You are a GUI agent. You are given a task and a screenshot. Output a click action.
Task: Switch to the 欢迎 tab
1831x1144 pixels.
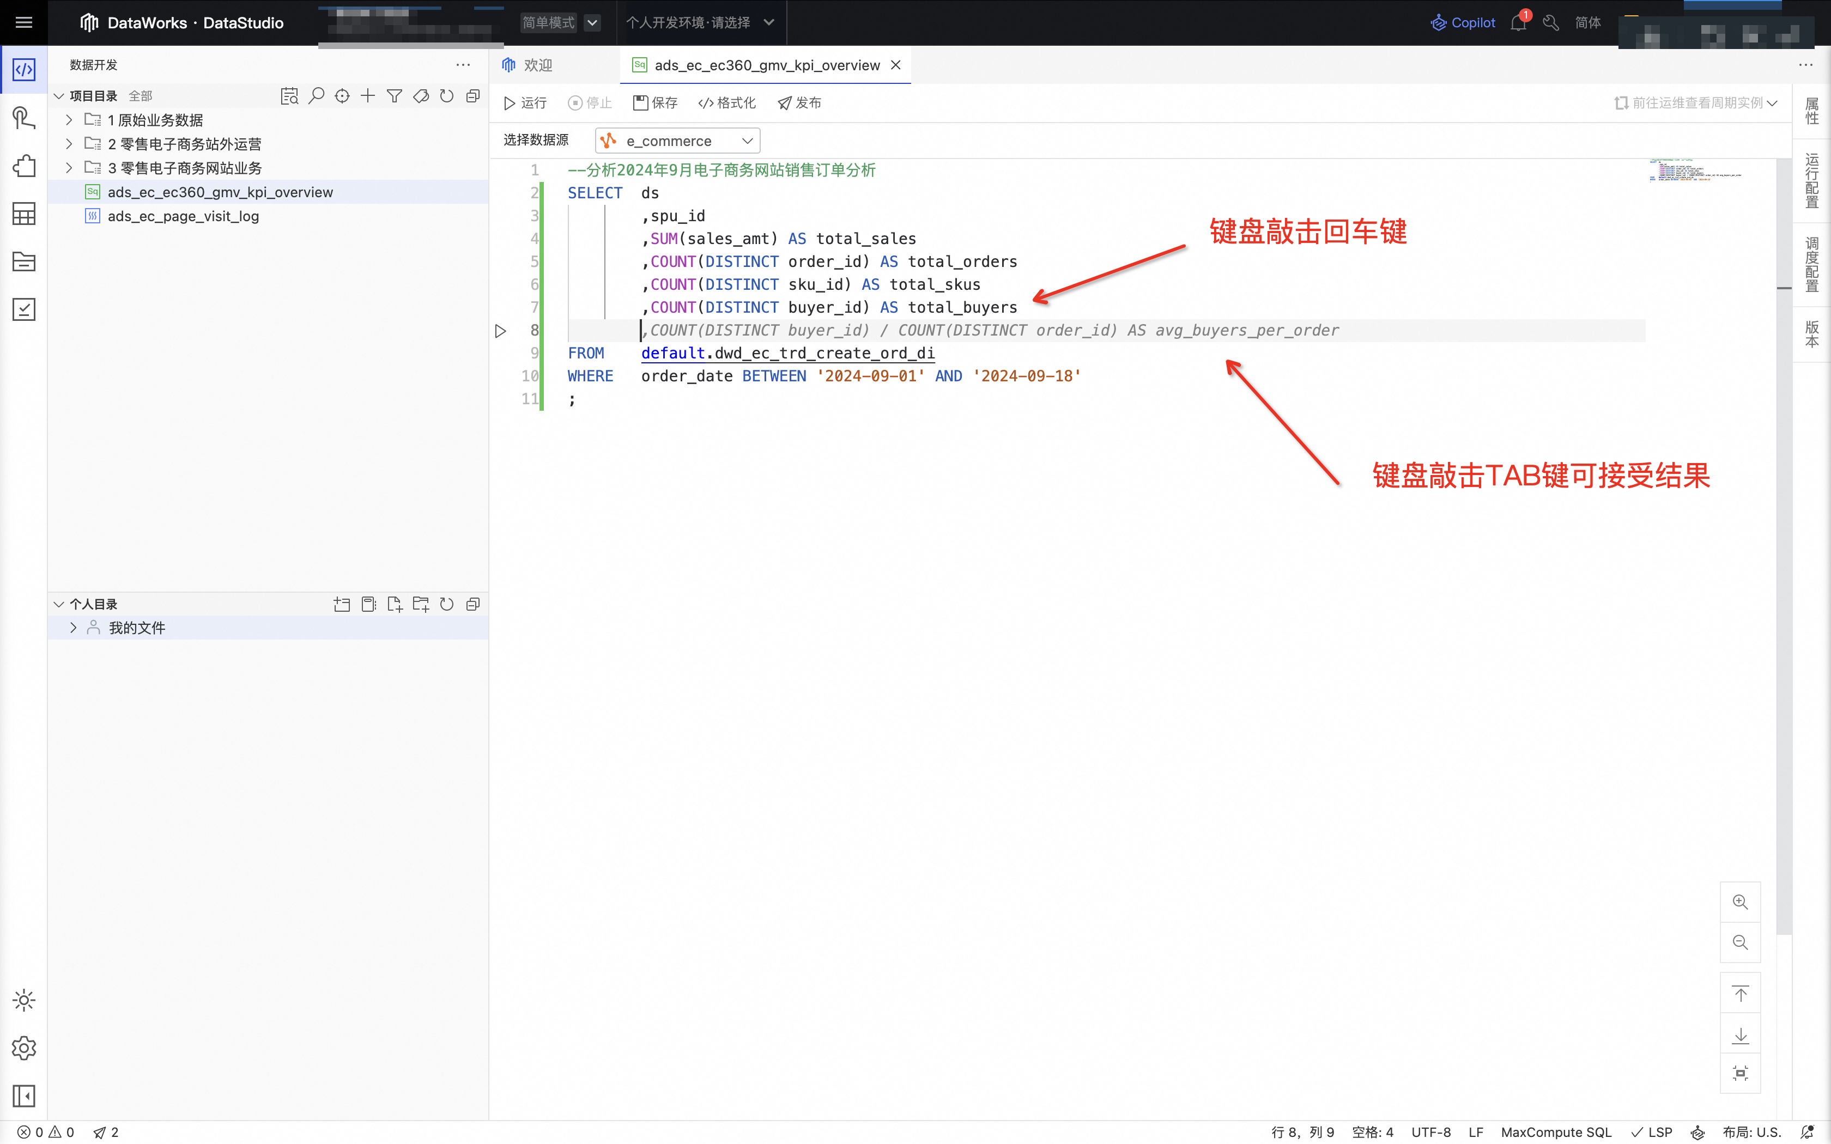[528, 65]
